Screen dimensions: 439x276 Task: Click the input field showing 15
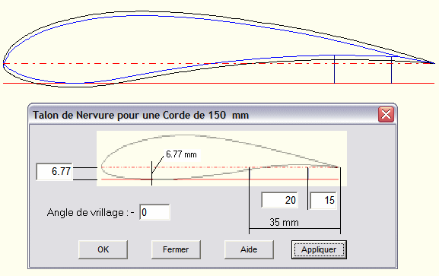point(323,200)
